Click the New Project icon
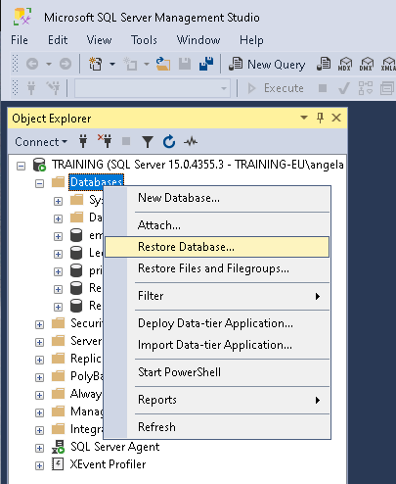This screenshot has height=484, width=396. point(96,64)
